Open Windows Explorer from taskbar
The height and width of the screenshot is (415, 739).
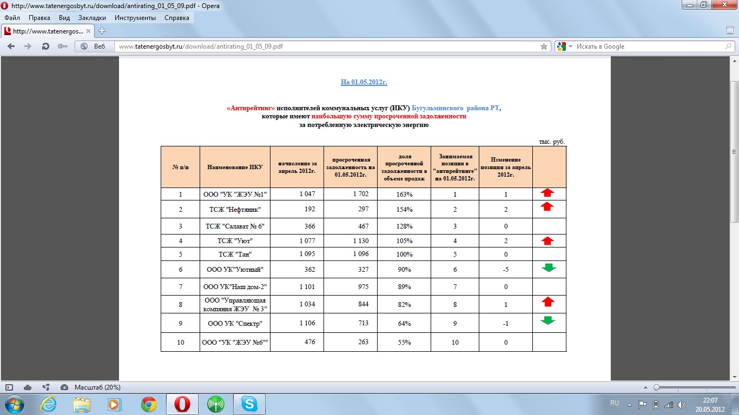point(82,404)
